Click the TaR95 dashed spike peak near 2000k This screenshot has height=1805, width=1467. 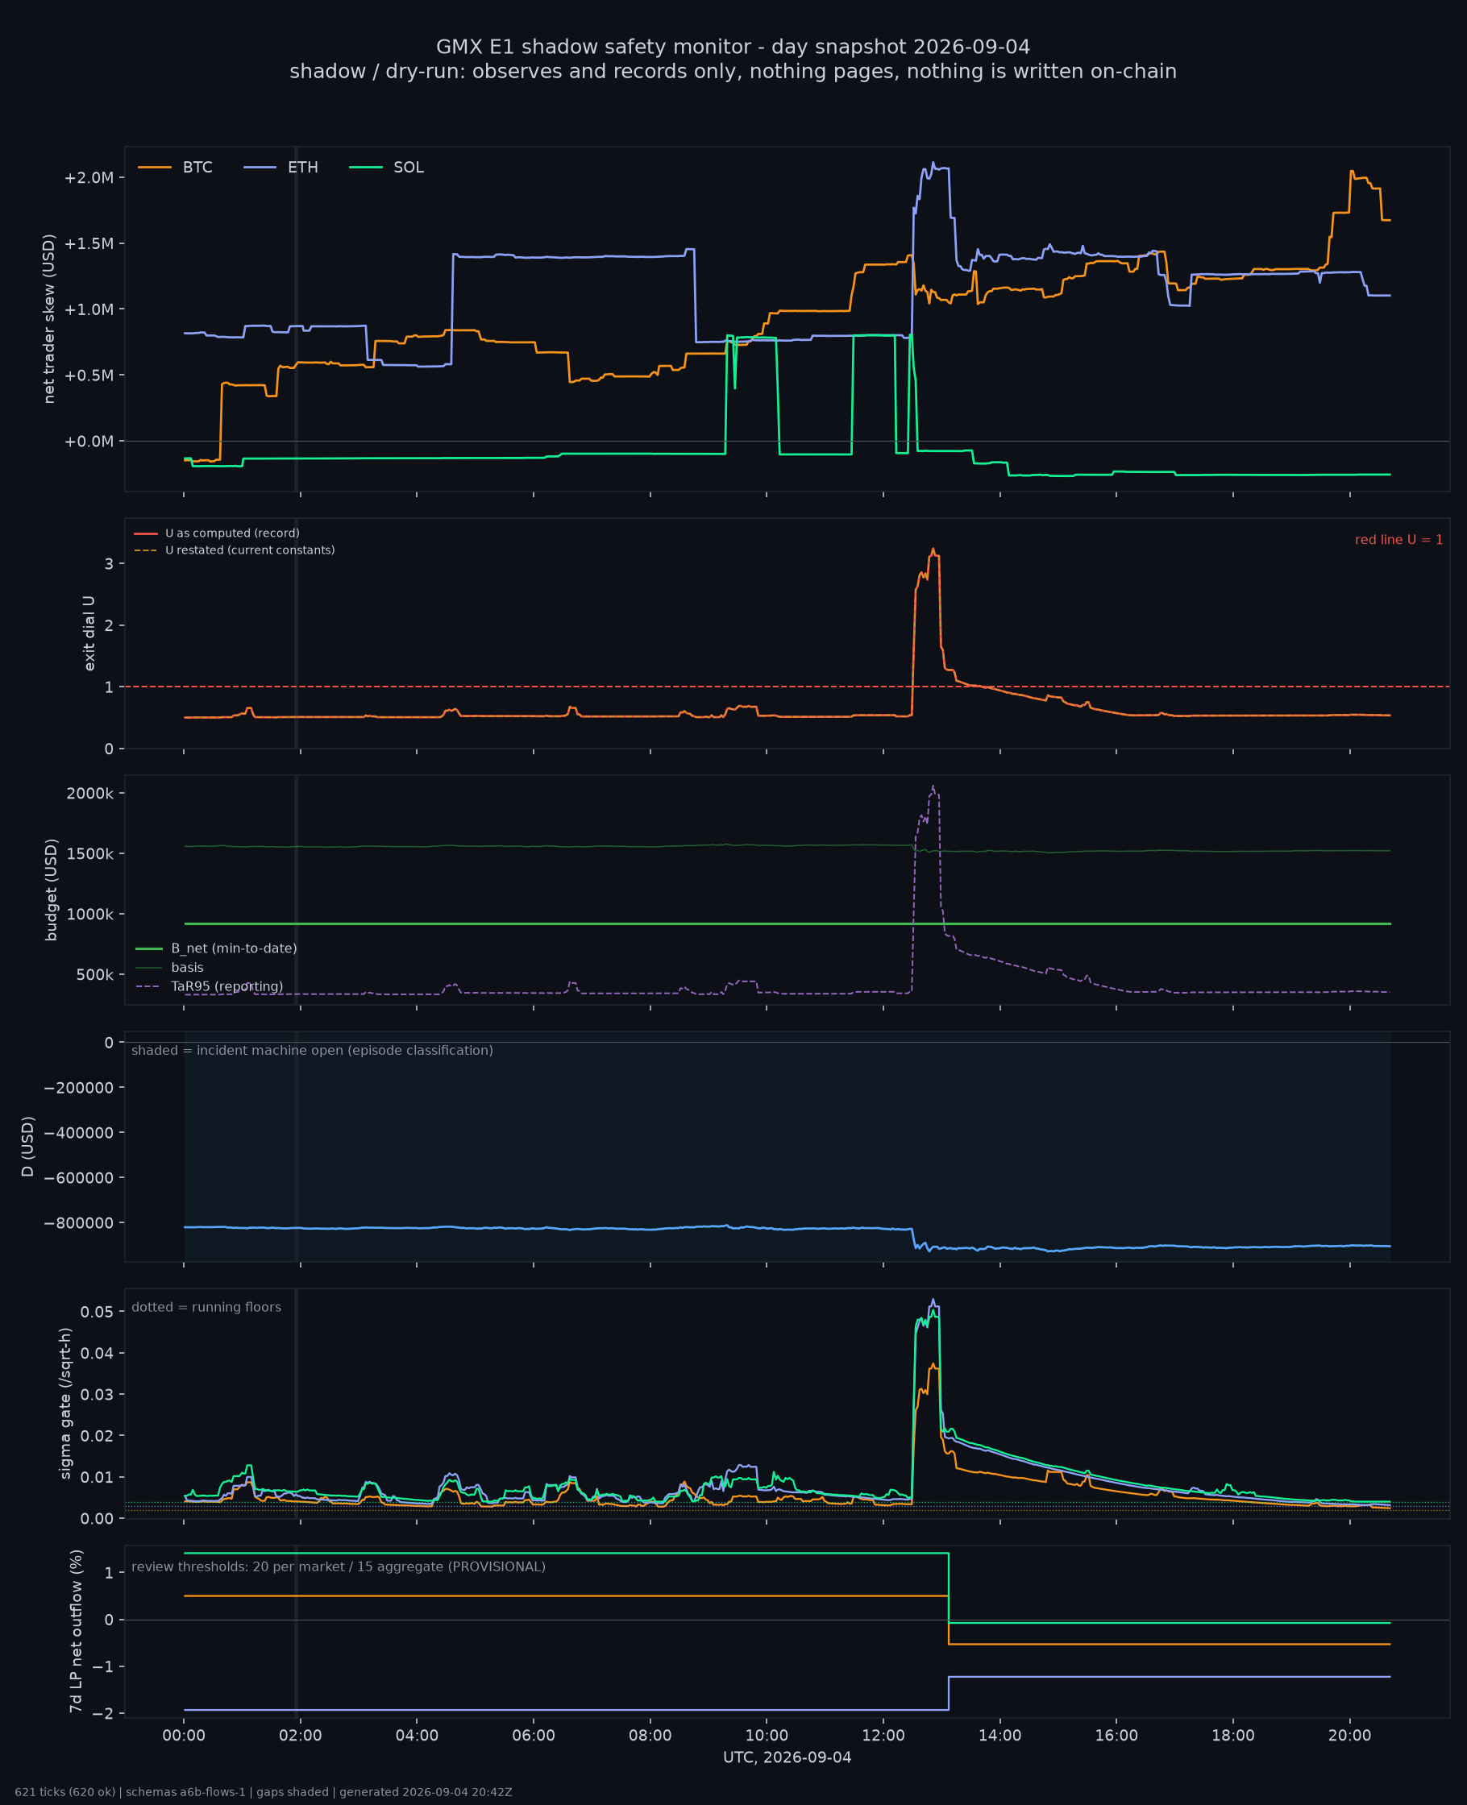933,786
